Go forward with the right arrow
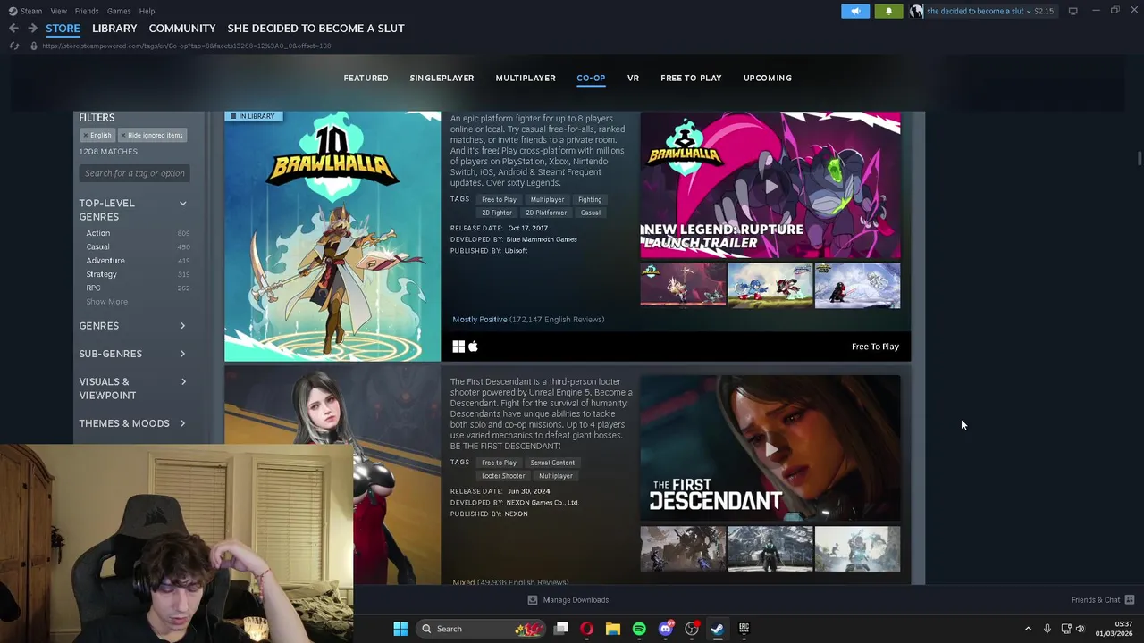 click(34, 29)
